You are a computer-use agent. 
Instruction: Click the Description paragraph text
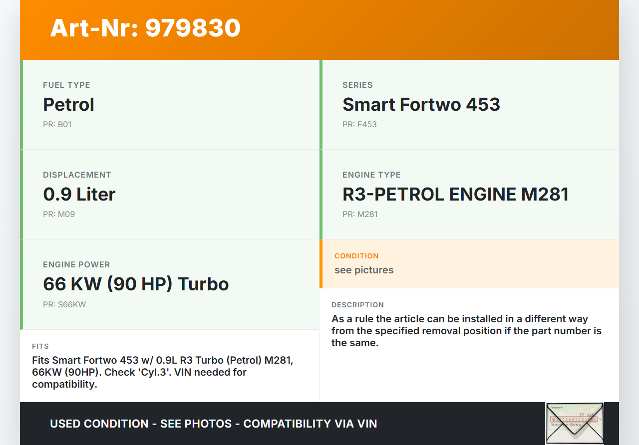point(466,331)
